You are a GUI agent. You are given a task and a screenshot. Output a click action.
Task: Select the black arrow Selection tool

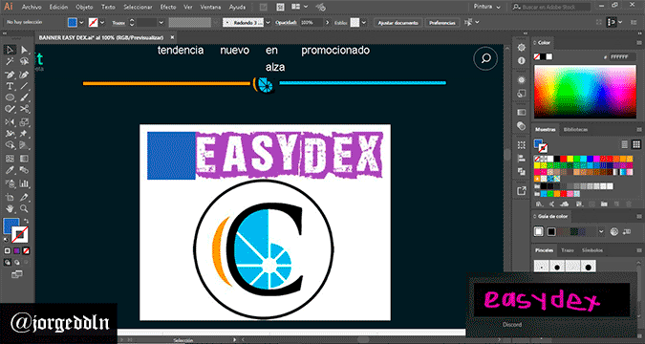click(10, 50)
